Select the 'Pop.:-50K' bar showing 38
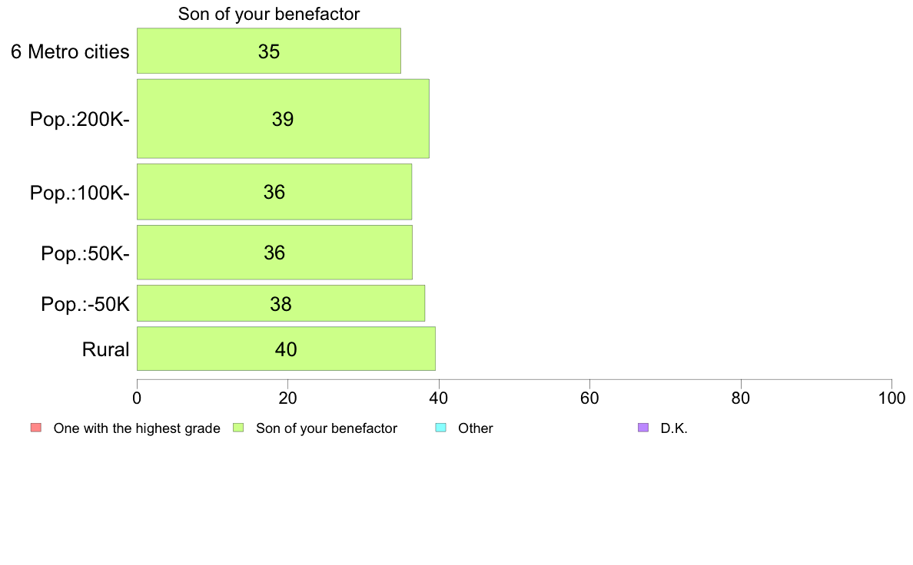The width and height of the screenshot is (913, 565). (281, 303)
